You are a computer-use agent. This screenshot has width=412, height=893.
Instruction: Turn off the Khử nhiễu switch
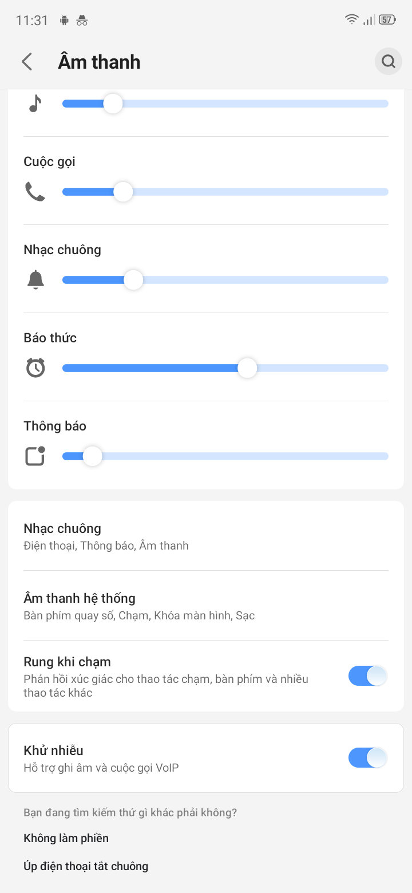[x=368, y=758]
